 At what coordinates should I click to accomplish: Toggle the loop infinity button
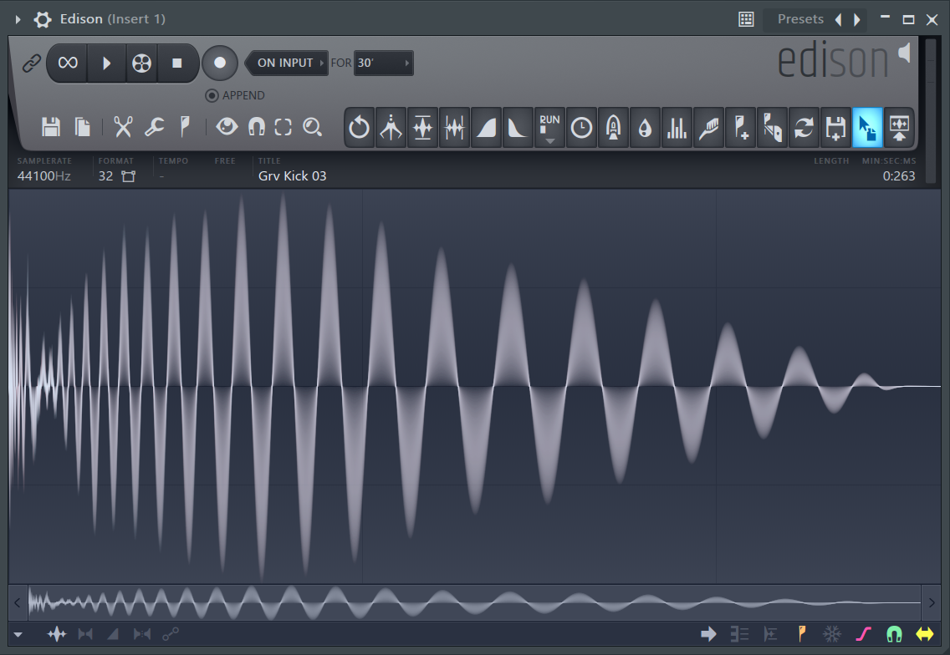[67, 63]
